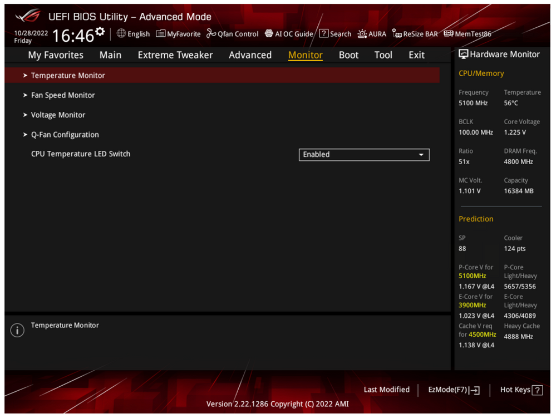
Task: Open MyFavorite list icon
Action: click(161, 34)
